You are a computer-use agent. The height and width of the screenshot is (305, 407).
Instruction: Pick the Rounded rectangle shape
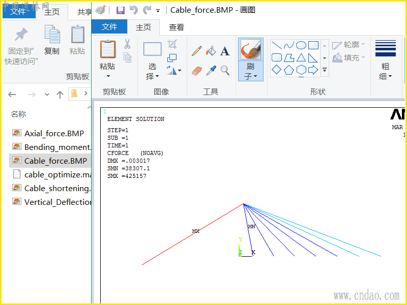point(277,57)
